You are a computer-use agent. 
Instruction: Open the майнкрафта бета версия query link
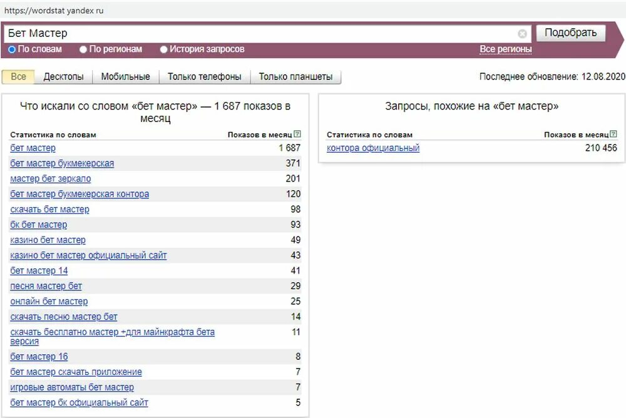pos(112,337)
